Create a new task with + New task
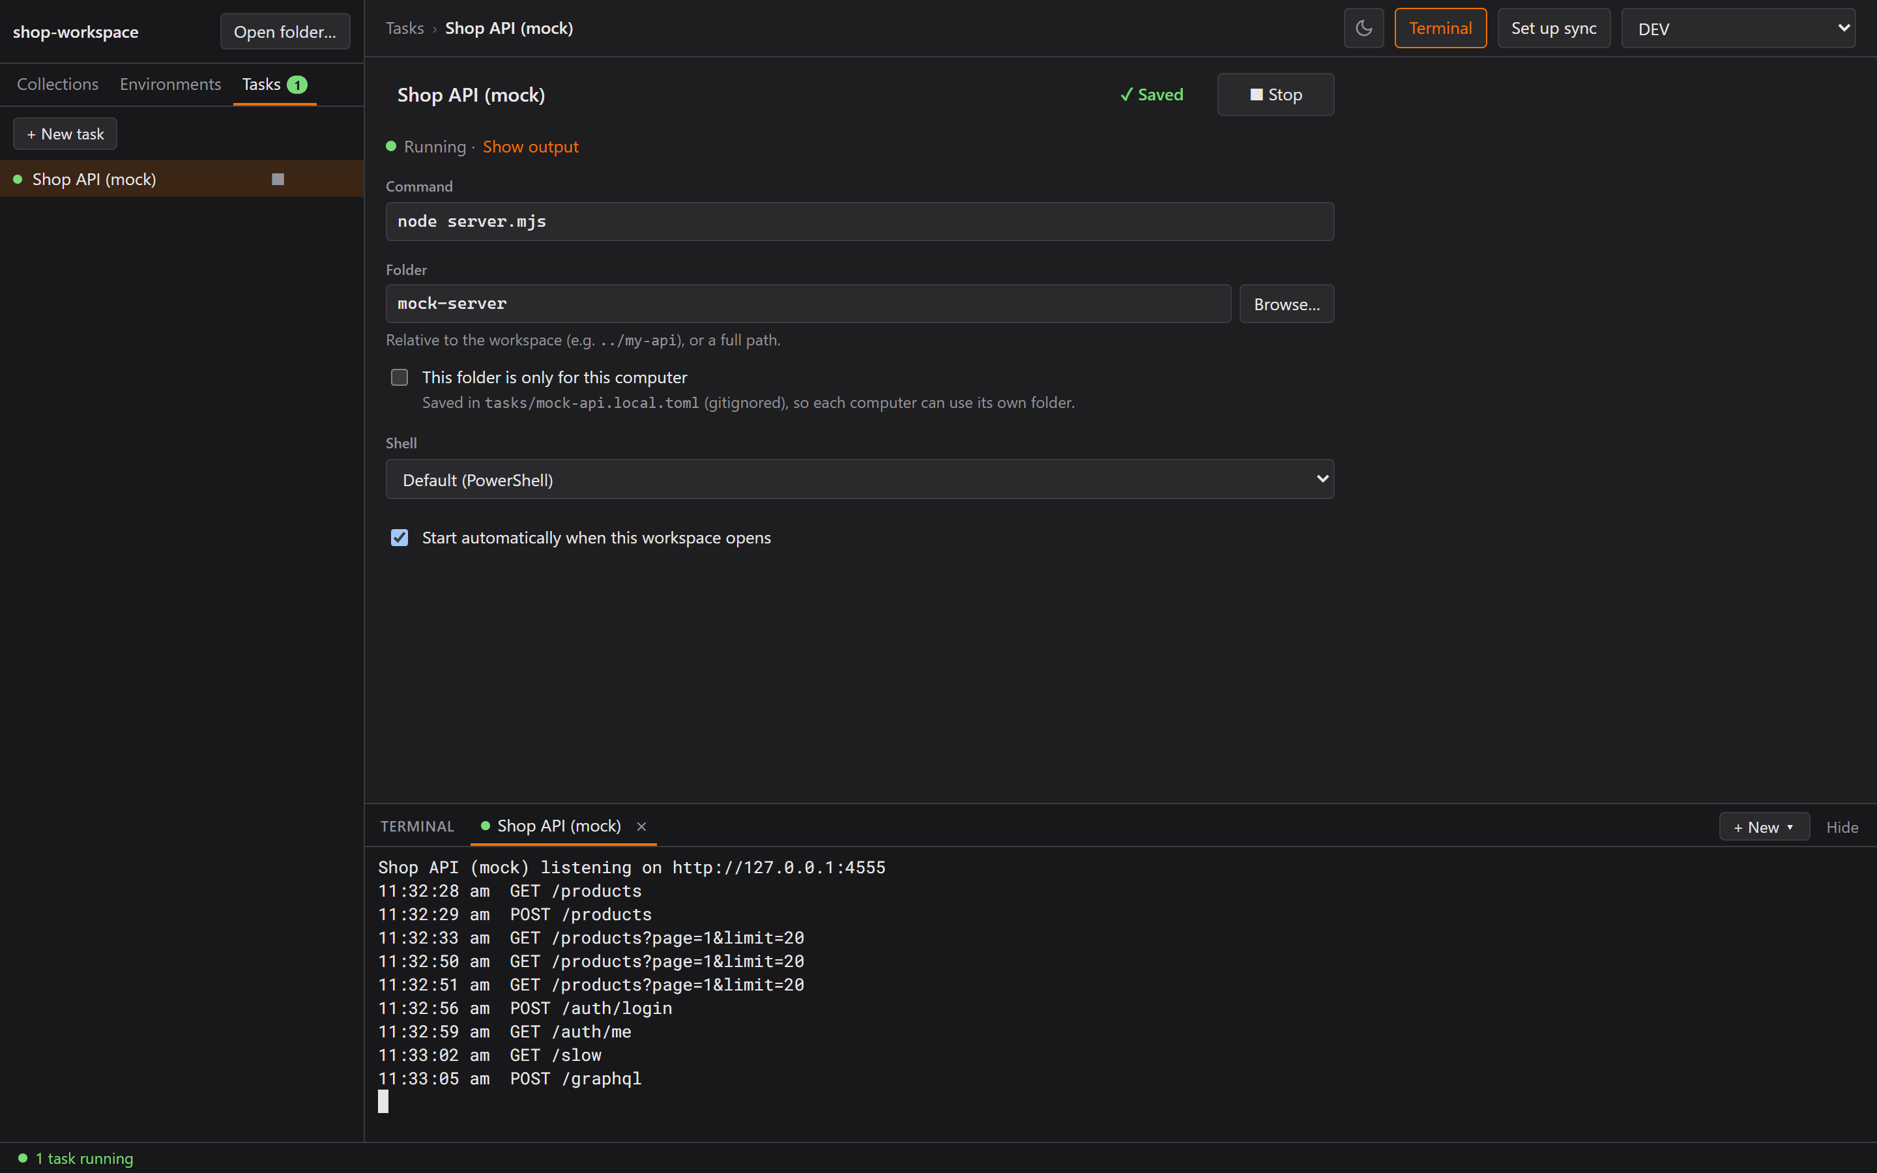 point(65,134)
